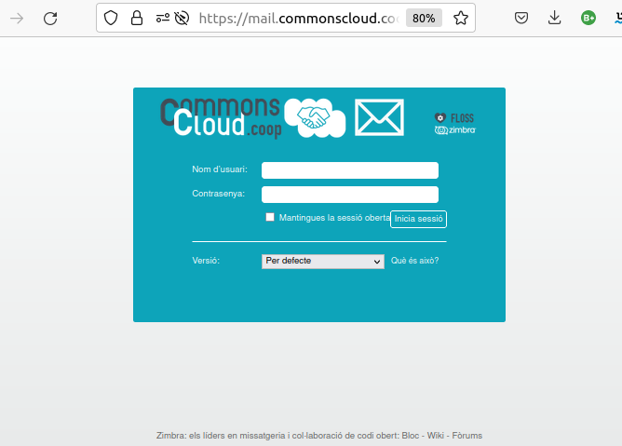Expand the Versió dropdown
The height and width of the screenshot is (446, 622).
323,262
